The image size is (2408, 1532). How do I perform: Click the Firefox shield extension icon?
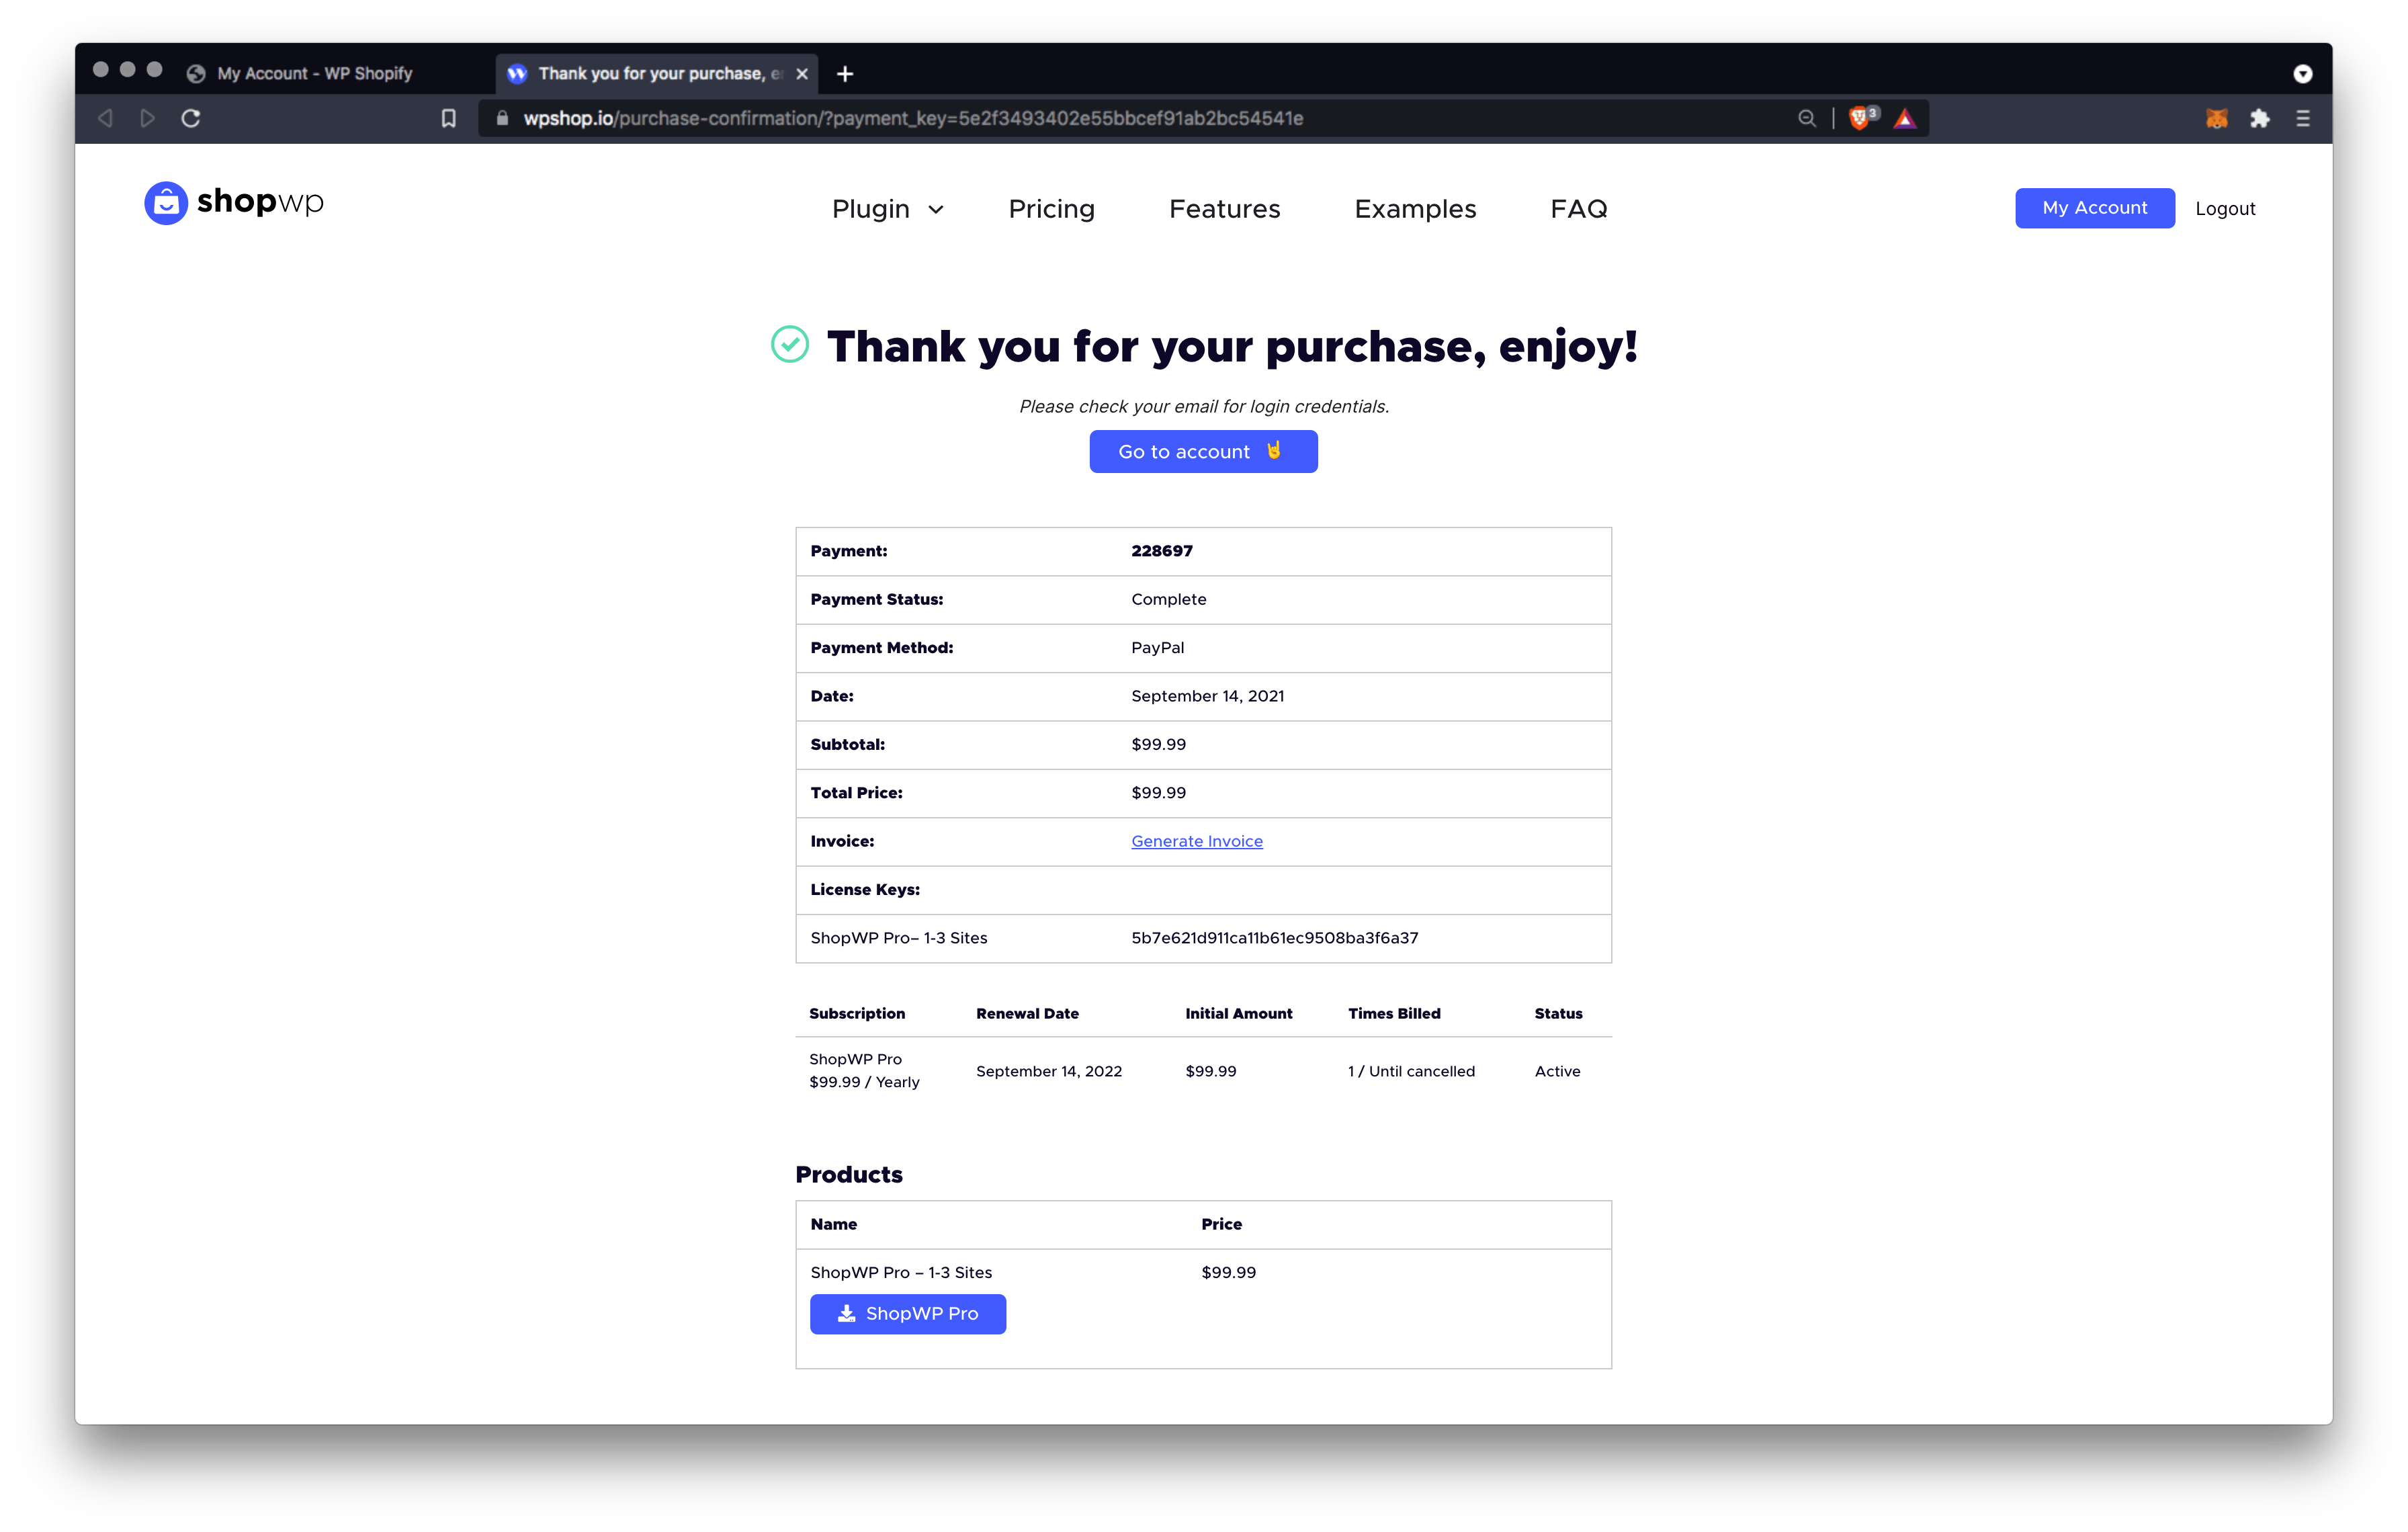1857,118
